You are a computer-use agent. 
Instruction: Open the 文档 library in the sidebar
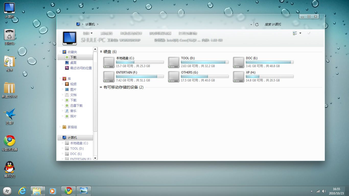(x=73, y=95)
